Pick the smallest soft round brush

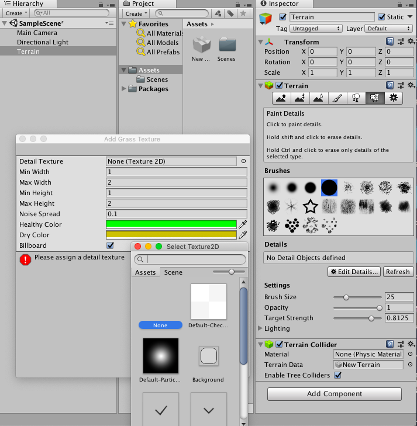[x=273, y=188]
